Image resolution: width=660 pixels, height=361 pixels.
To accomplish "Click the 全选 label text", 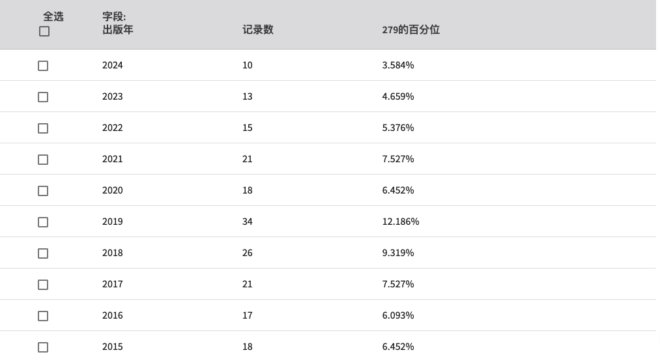I will (53, 16).
